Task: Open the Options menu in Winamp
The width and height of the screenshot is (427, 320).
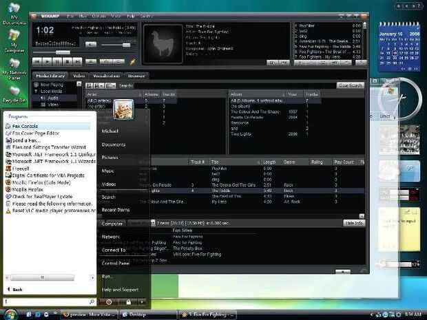Action: click(98, 17)
